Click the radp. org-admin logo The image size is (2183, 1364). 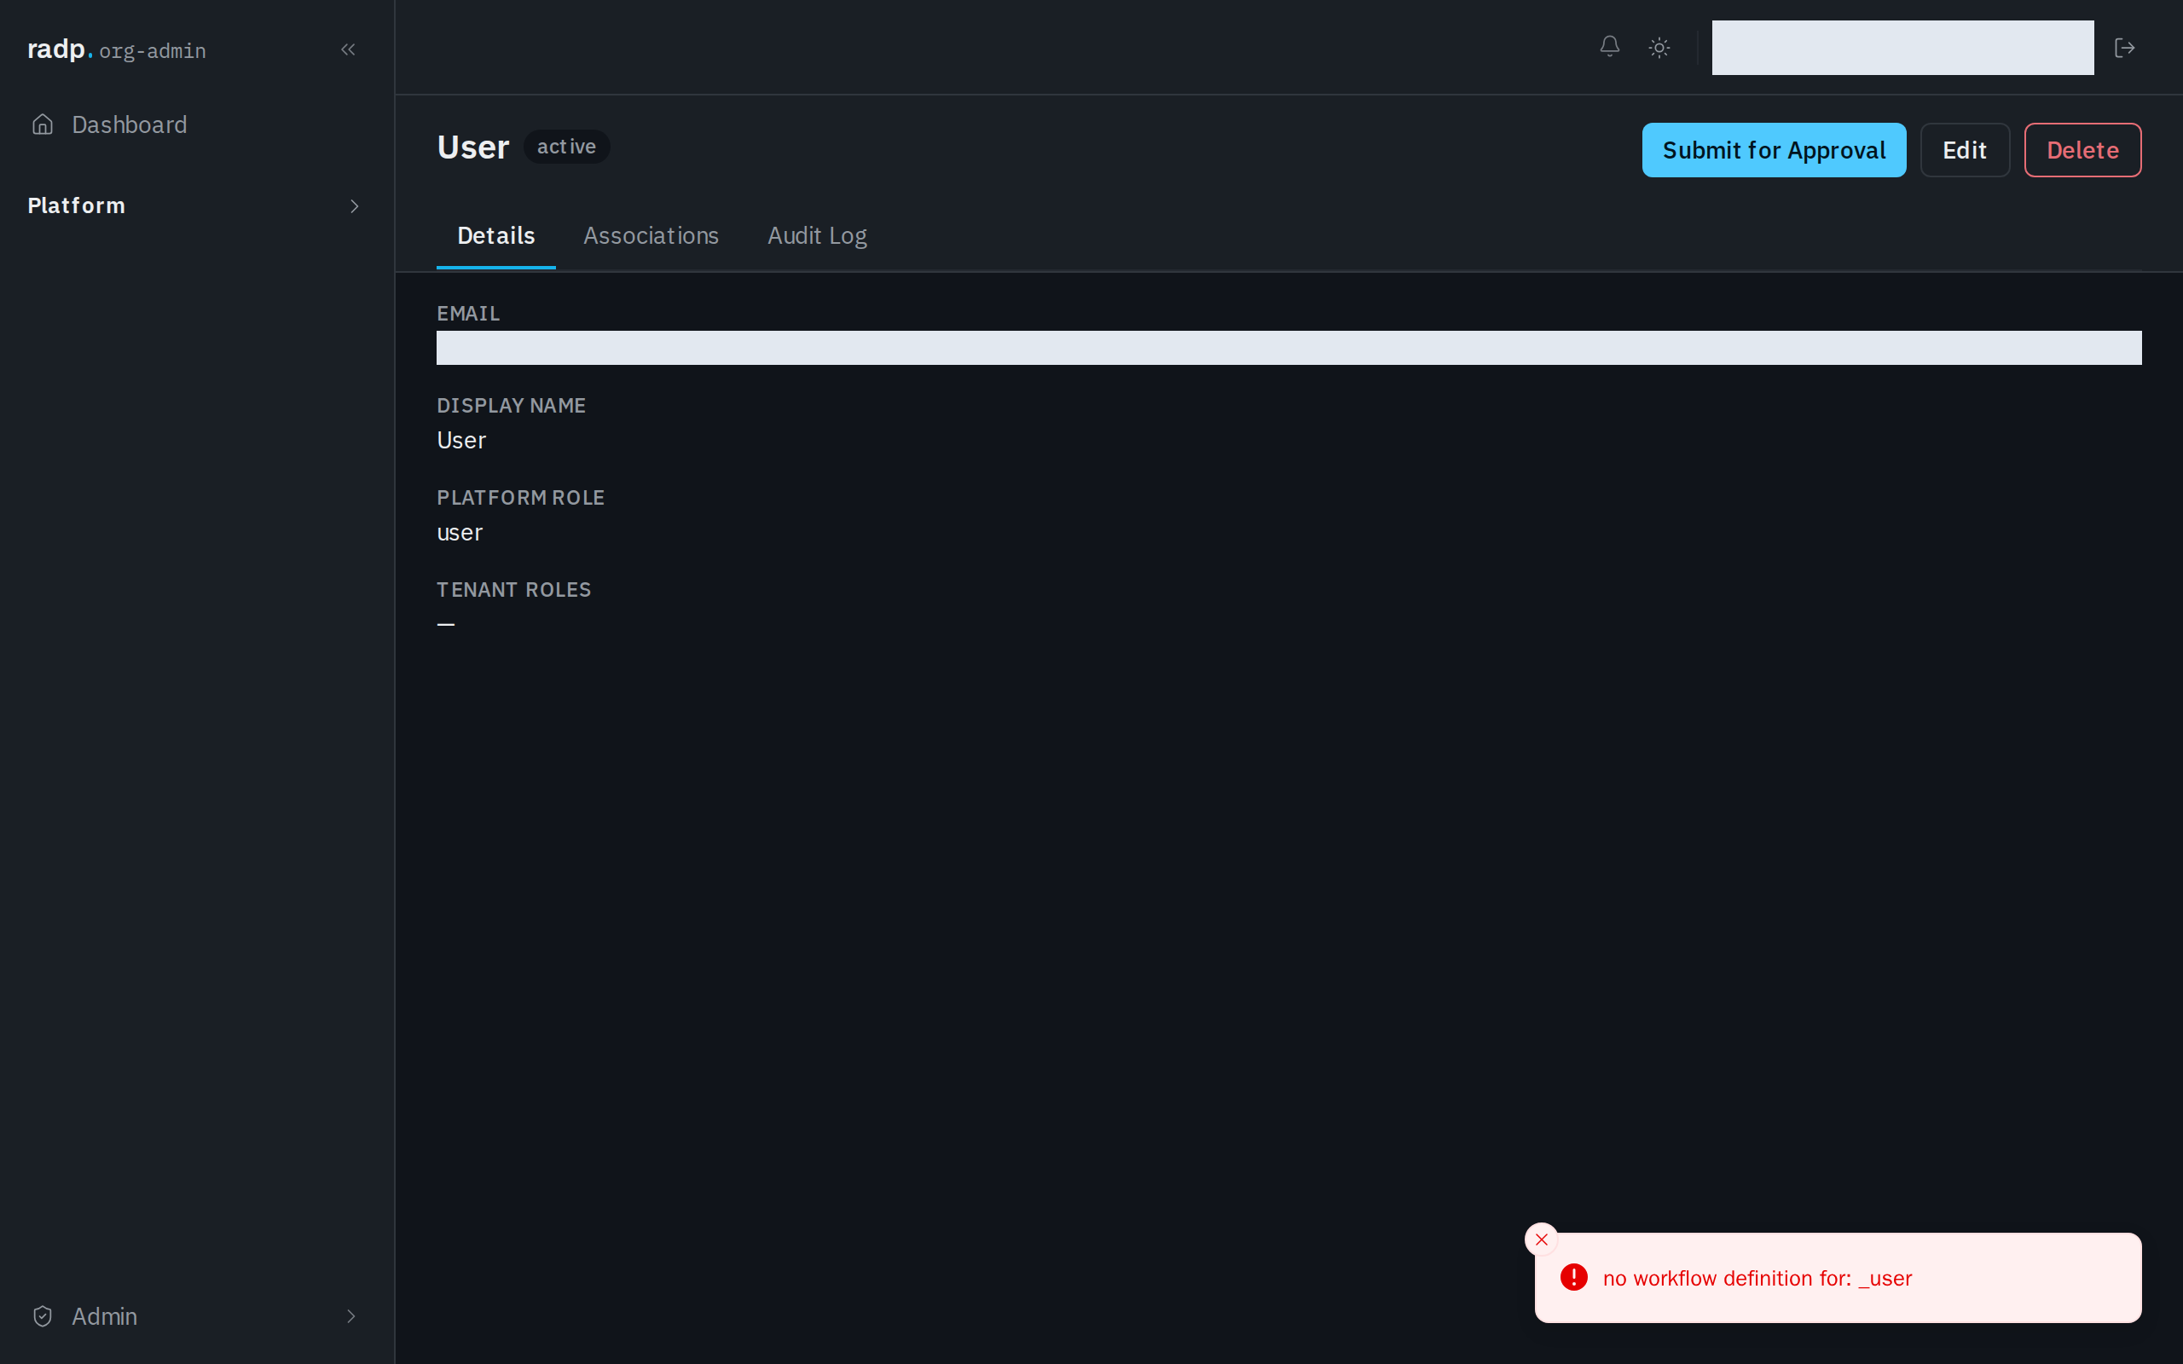(x=116, y=49)
